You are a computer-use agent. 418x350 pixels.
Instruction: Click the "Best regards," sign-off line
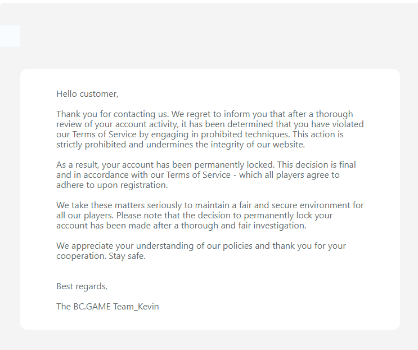point(82,286)
